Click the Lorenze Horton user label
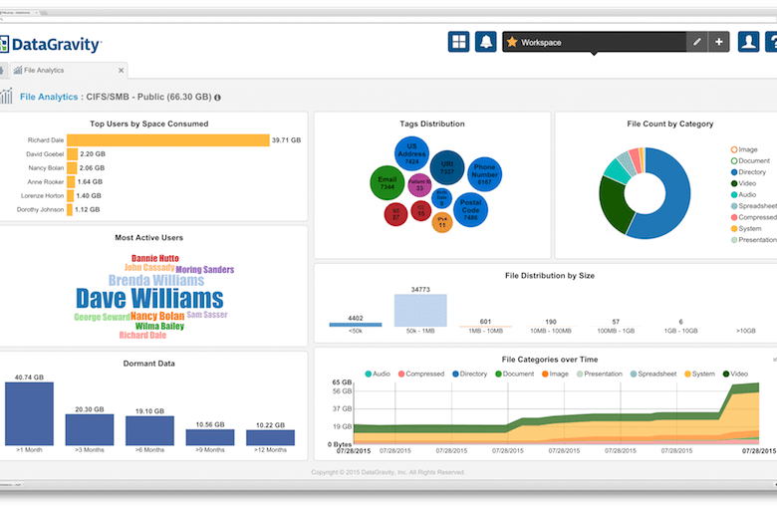 point(42,196)
